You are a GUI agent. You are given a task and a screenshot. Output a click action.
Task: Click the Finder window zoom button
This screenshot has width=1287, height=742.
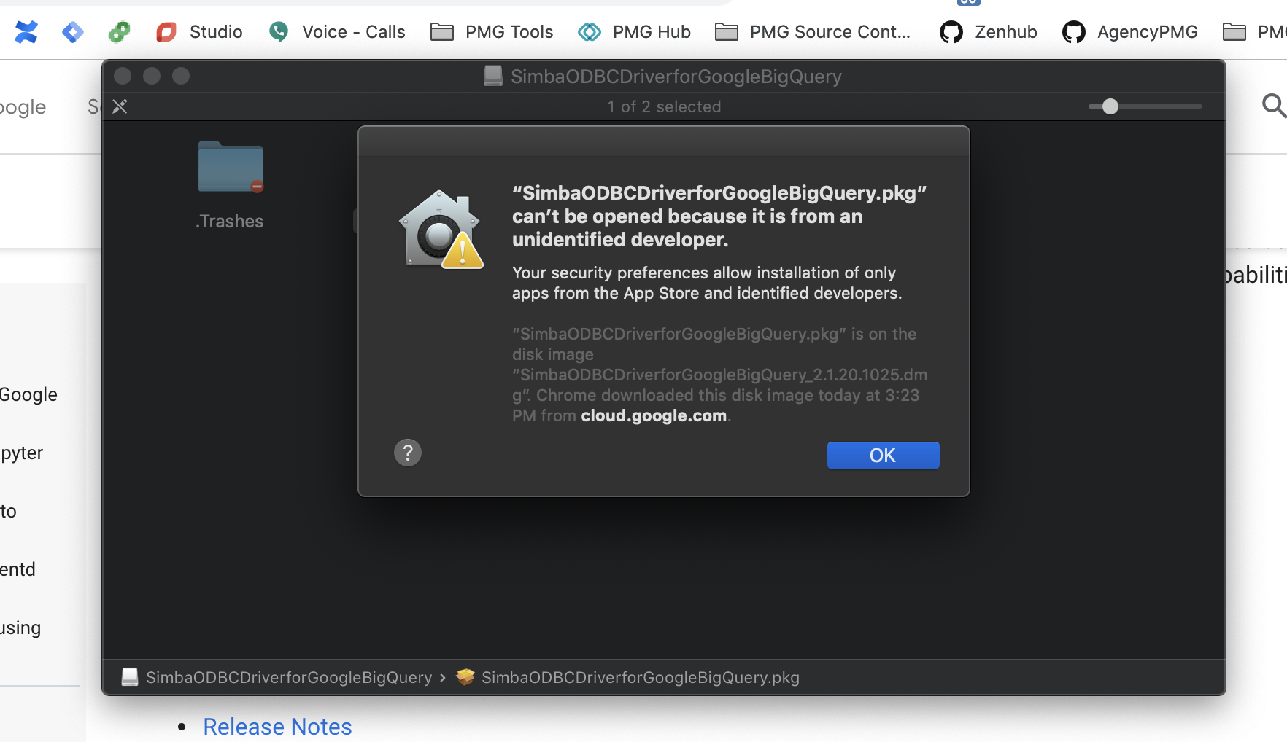point(181,76)
